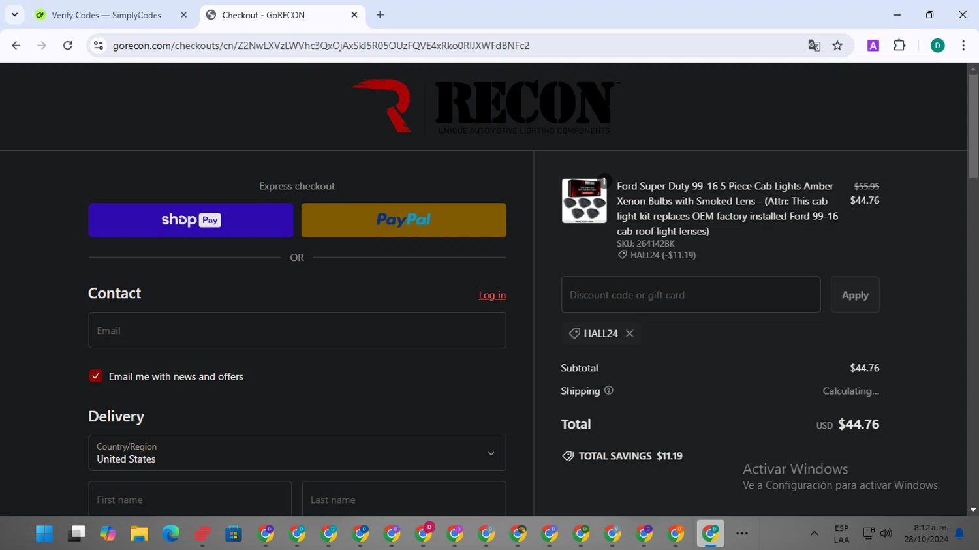
Task: Open the volume speaker icon
Action: point(886,534)
